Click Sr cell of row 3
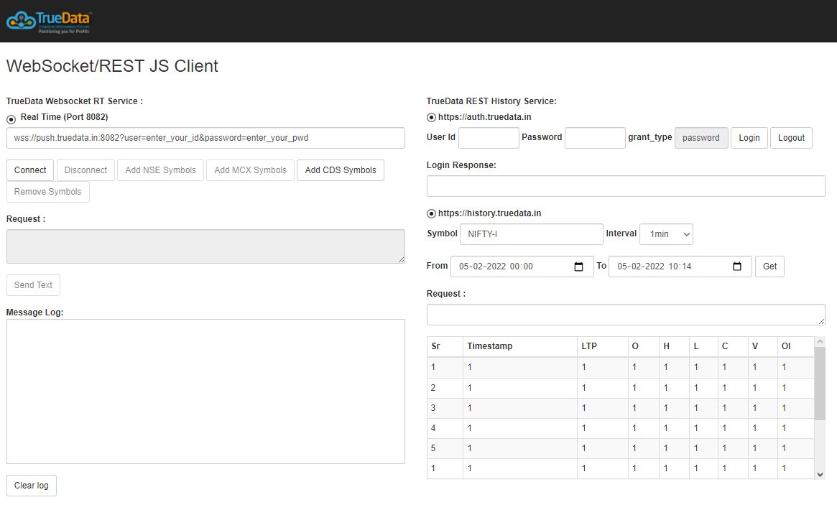 [445, 408]
